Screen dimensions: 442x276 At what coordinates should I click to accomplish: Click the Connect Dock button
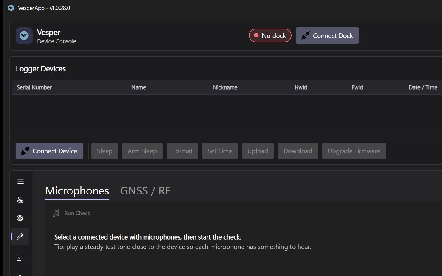click(327, 36)
